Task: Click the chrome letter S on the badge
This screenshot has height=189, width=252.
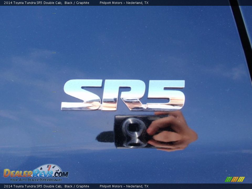Action: [81, 95]
